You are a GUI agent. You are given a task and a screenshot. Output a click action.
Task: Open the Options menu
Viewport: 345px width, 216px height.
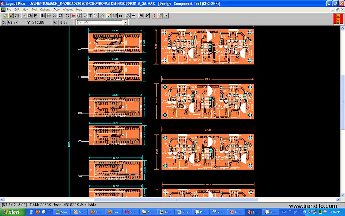[x=45, y=10]
